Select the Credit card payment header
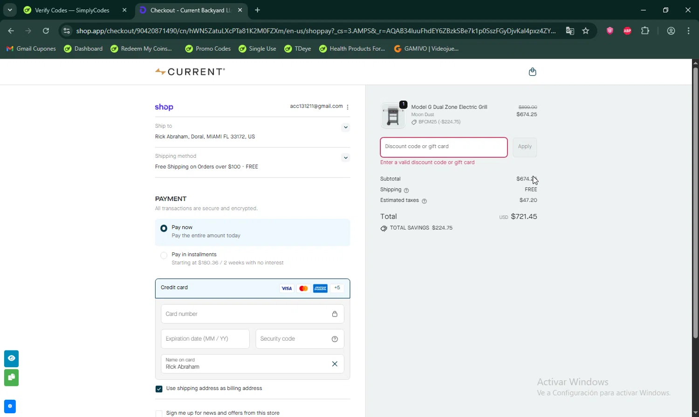 (x=252, y=289)
